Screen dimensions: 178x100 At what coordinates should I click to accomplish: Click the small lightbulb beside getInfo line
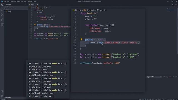click(x=35, y=25)
